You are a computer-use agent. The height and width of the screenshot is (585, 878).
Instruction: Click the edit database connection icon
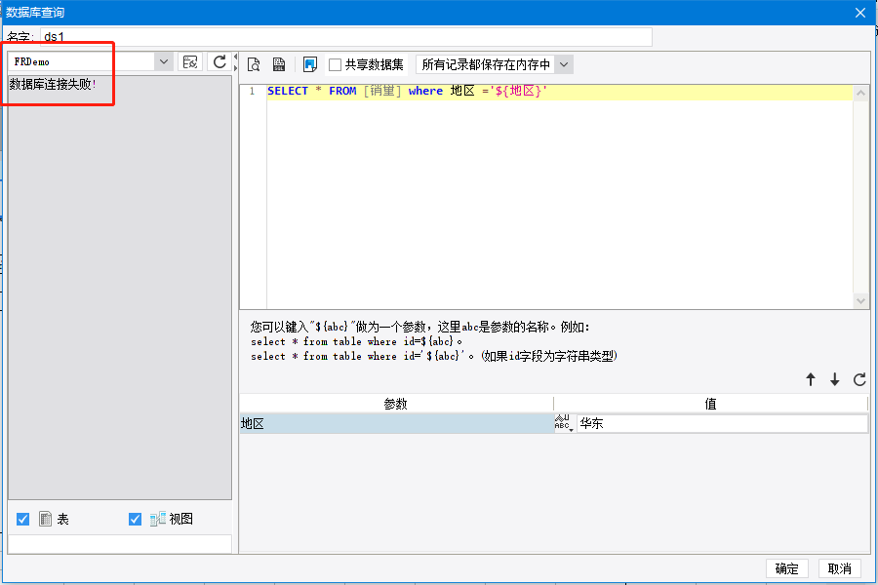pos(190,61)
